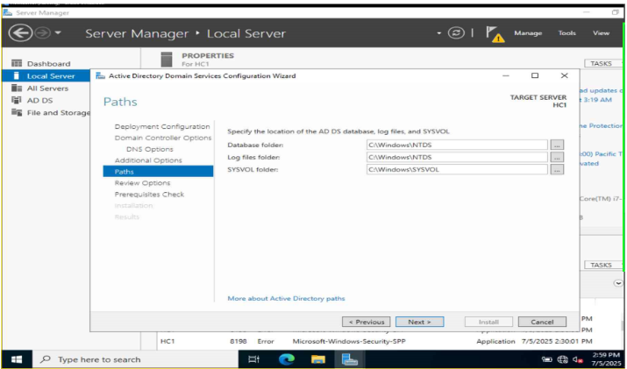Click the muted volume tray icon
The width and height of the screenshot is (627, 369).
tap(578, 359)
